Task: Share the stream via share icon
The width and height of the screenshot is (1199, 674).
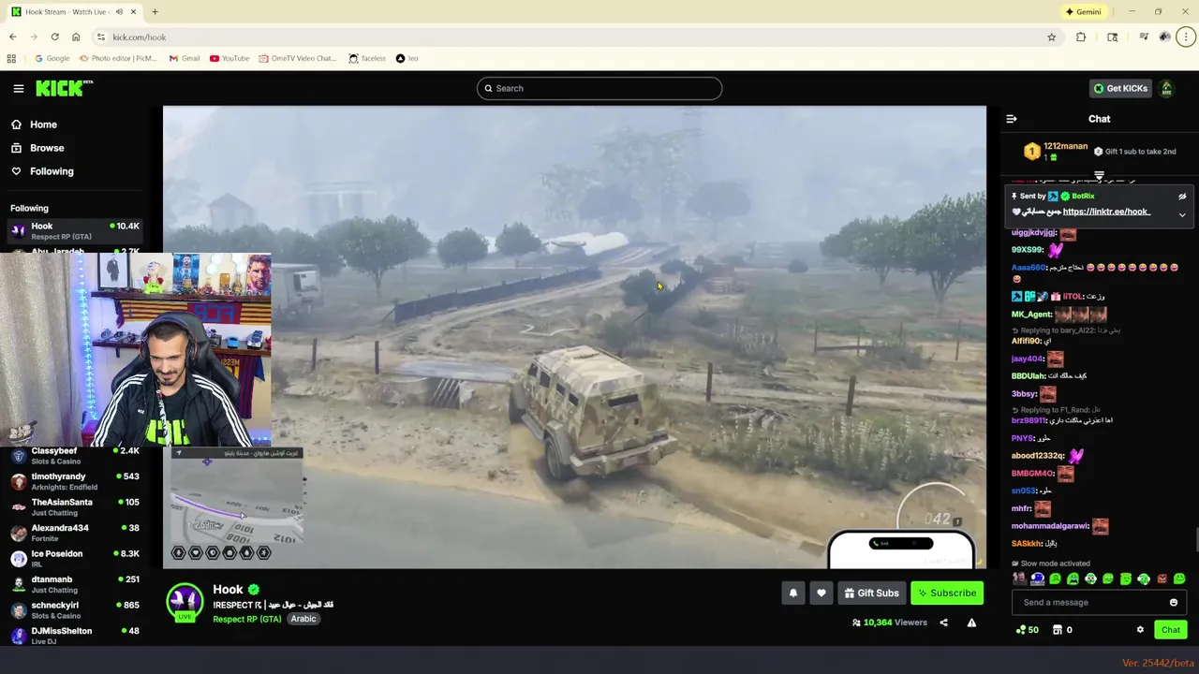Action: click(x=943, y=623)
